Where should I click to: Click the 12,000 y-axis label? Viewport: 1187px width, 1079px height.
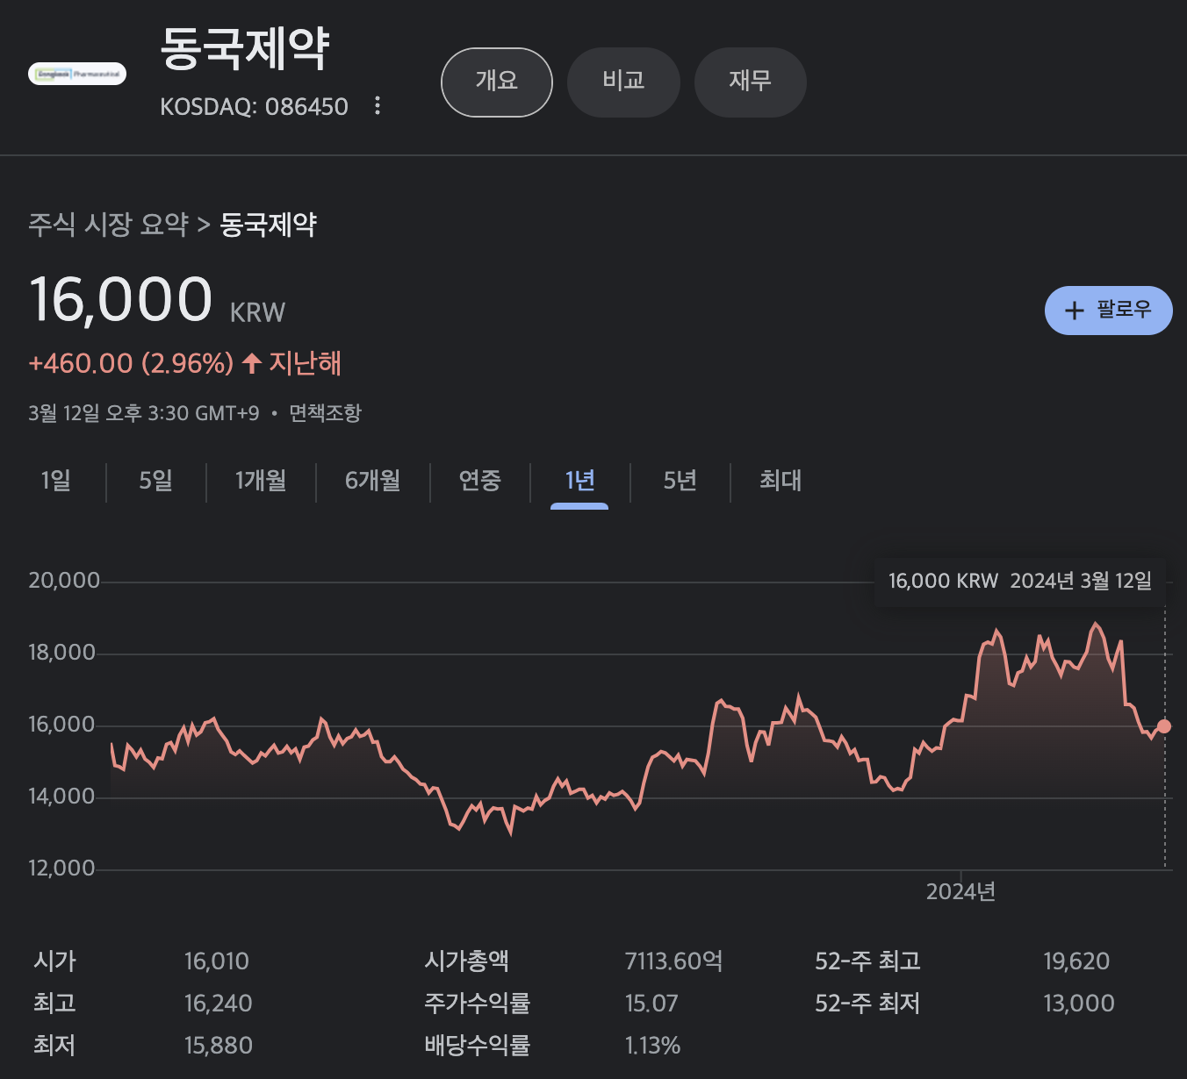(62, 868)
